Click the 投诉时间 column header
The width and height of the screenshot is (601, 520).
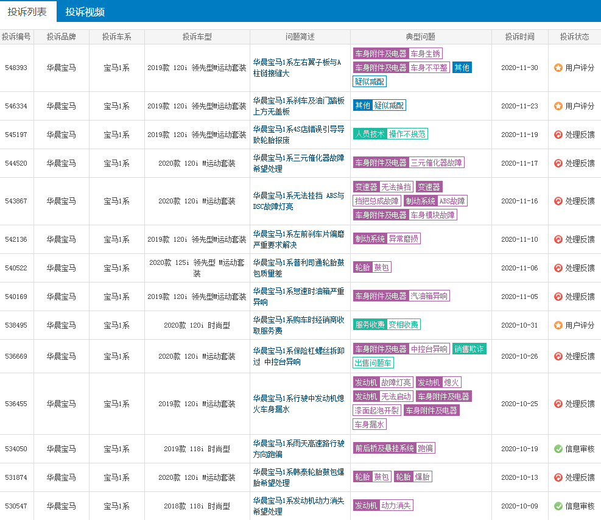coord(520,37)
